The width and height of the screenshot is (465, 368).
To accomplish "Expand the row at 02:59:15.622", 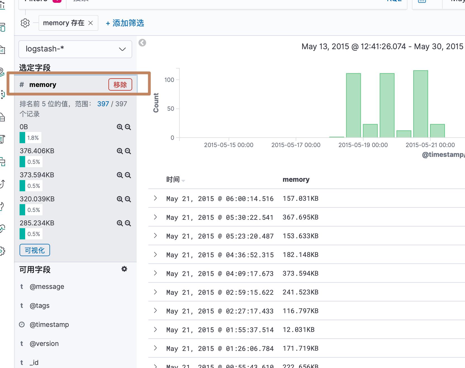I will click(x=156, y=292).
